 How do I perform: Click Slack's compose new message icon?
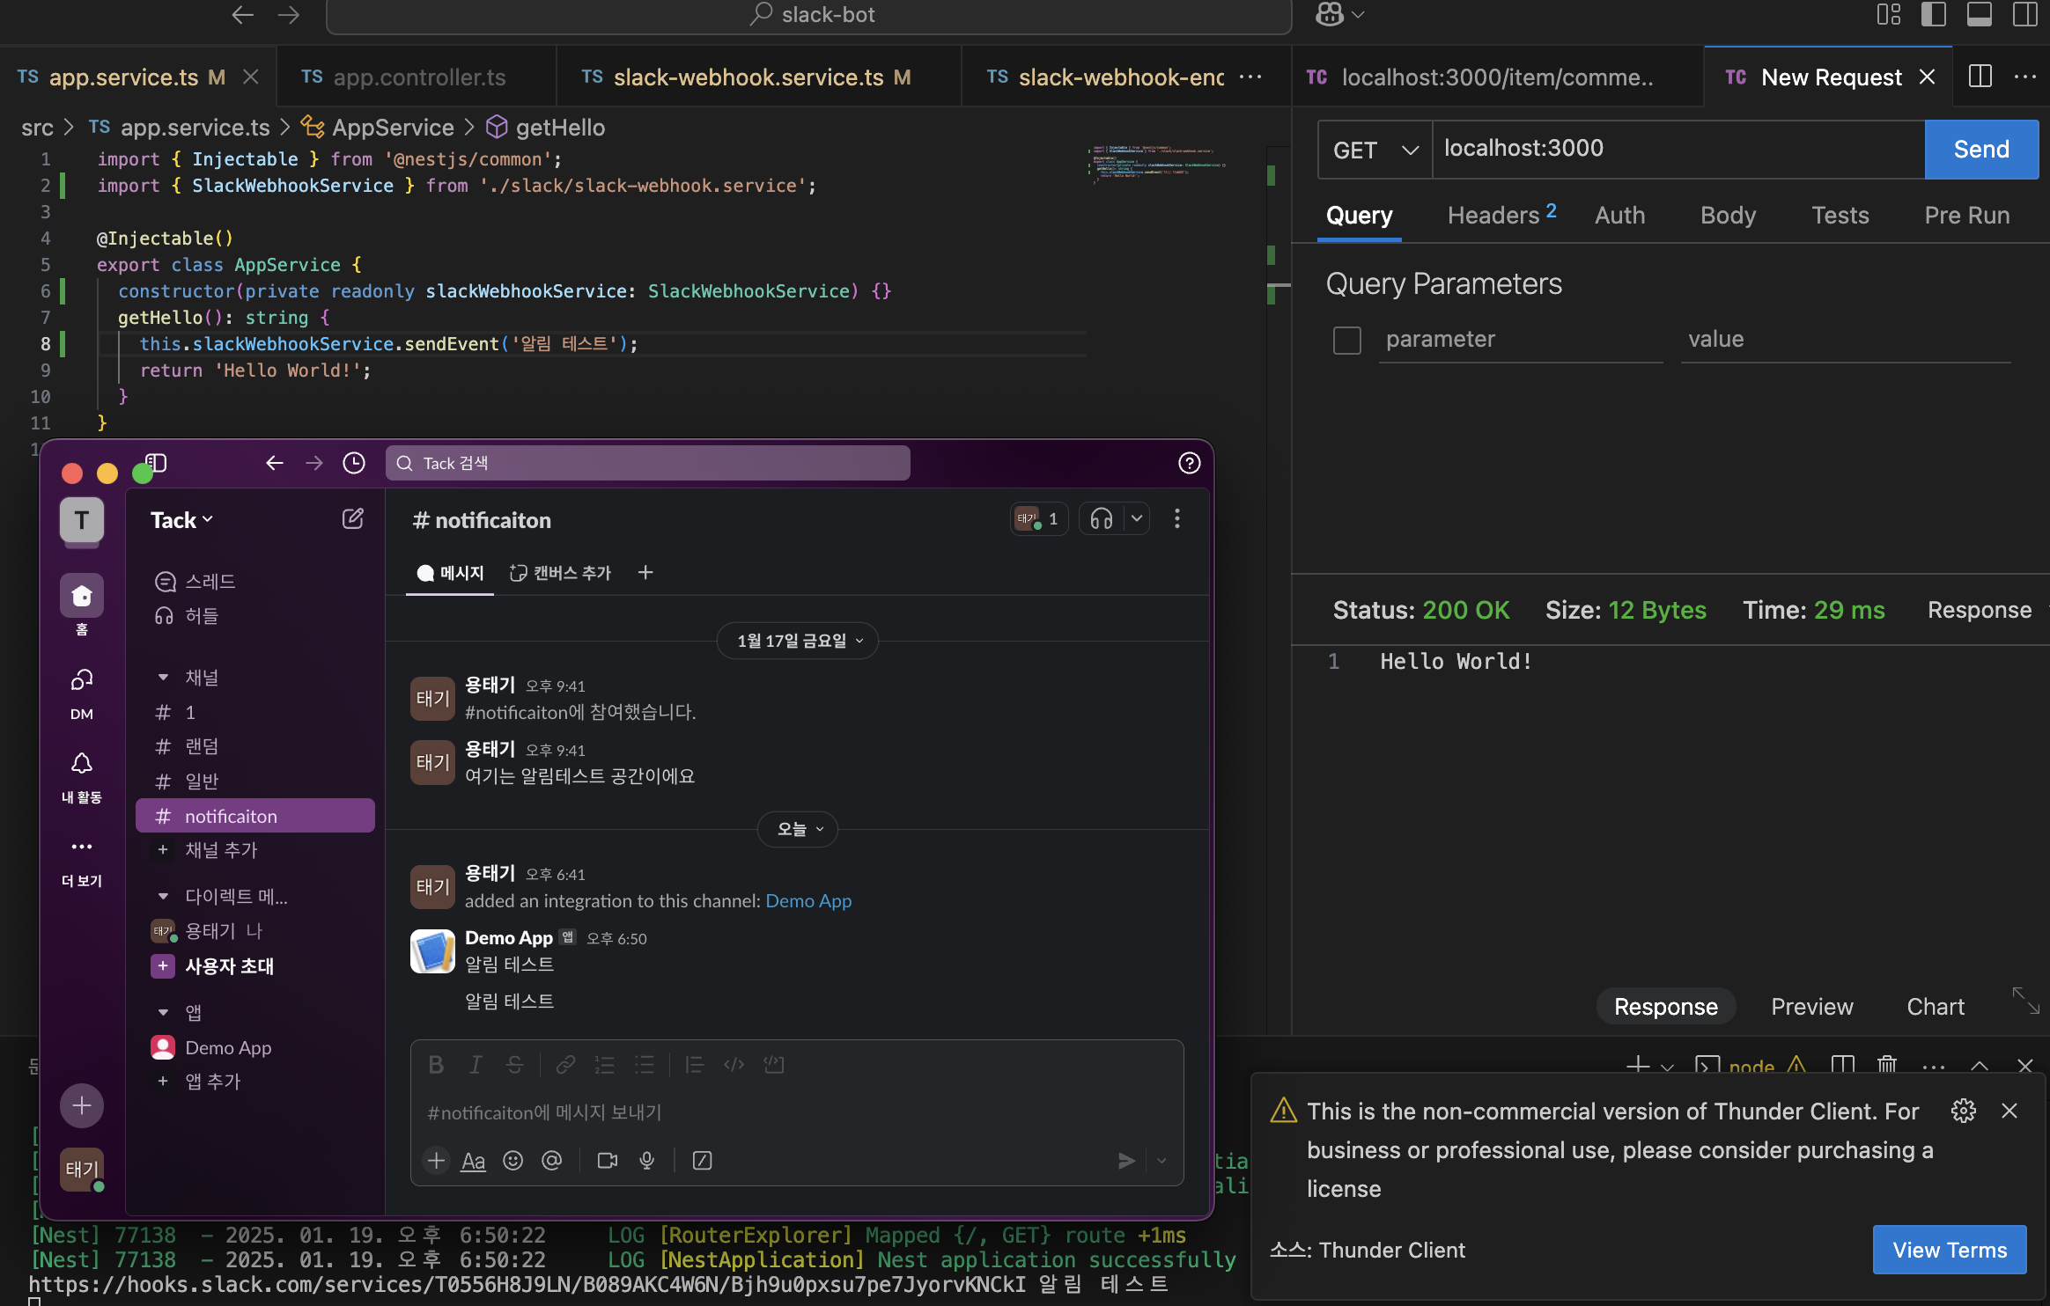[352, 519]
